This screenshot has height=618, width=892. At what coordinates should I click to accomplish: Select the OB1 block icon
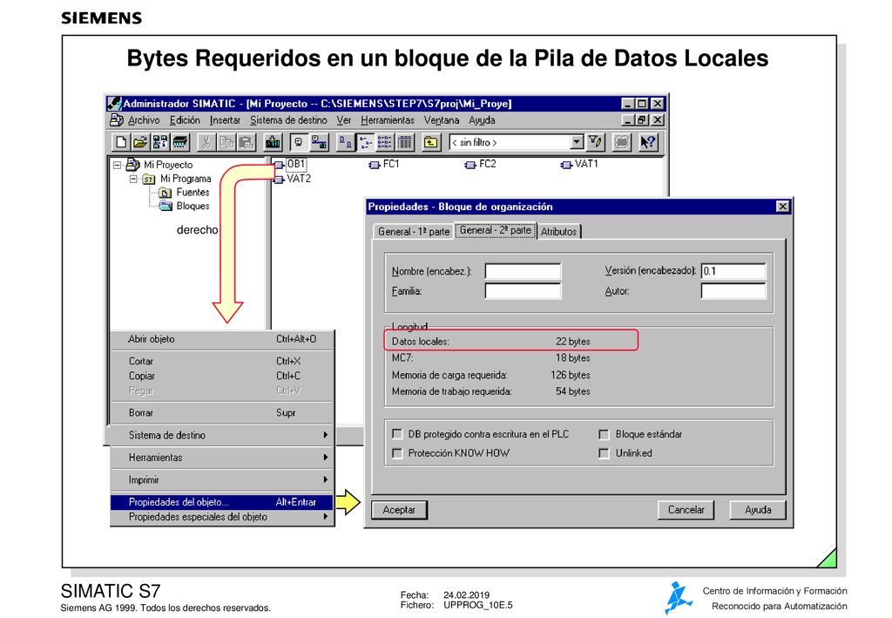pos(279,165)
